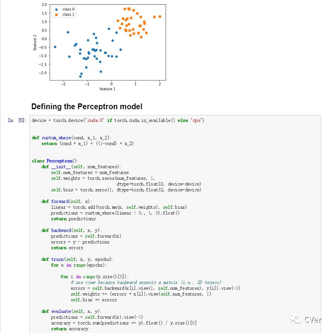Viewport: 332px width, 333px height.
Task: Select the "Defining the Perceptron model" heading
Action: 86,106
